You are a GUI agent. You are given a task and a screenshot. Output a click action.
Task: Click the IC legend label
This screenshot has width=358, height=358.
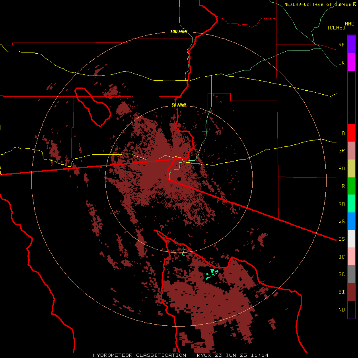(342, 257)
